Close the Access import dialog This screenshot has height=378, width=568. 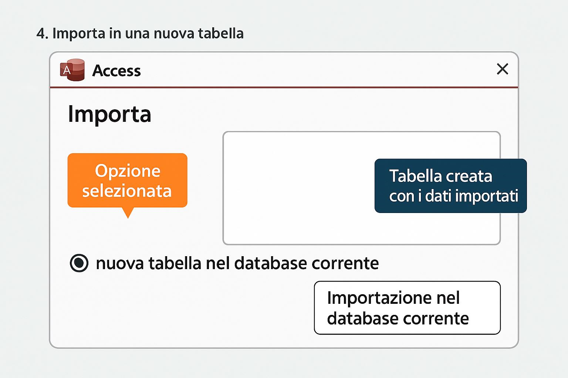click(502, 69)
